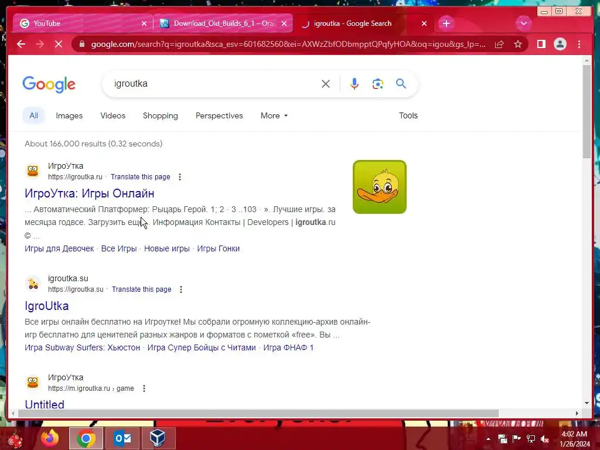Open Chrome's three-dot menu
The image size is (600, 450).
[579, 45]
